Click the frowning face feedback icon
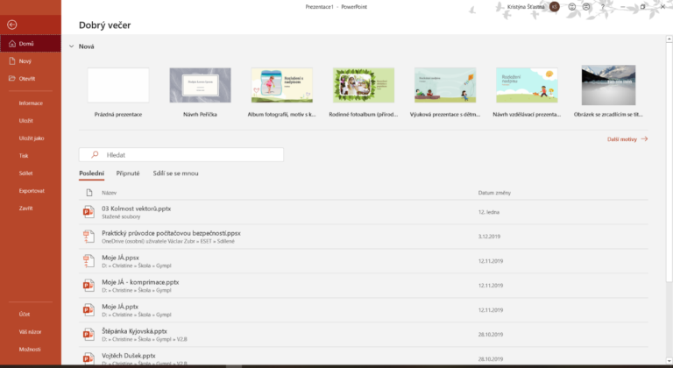Image resolution: width=673 pixels, height=368 pixels. click(x=585, y=7)
